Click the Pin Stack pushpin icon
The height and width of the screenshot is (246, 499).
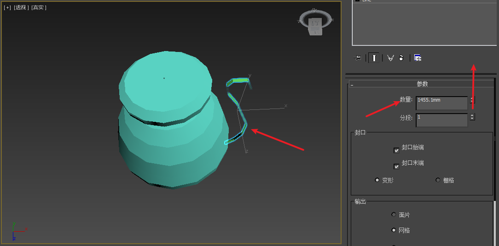coord(357,58)
